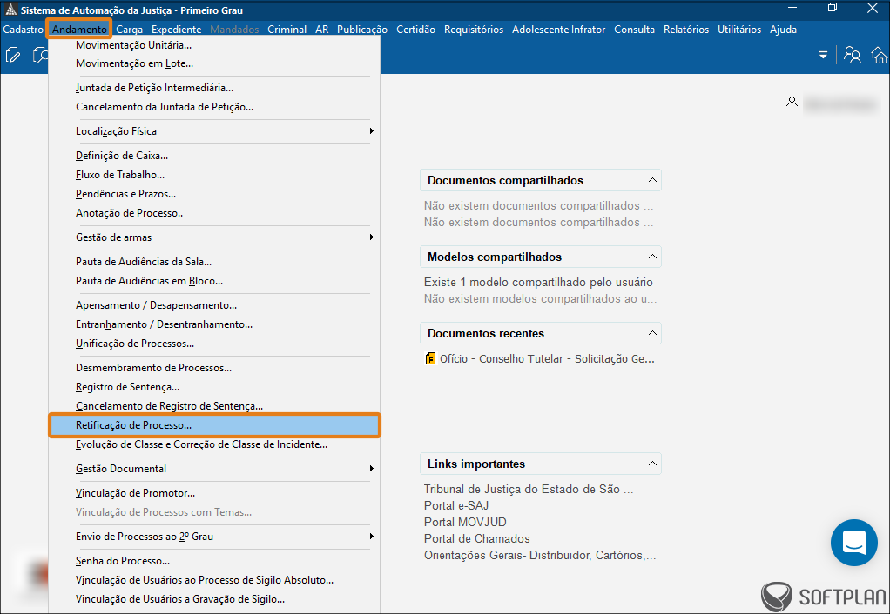Collapse the Documentos compartilhados panel
This screenshot has width=890, height=614.
point(652,180)
